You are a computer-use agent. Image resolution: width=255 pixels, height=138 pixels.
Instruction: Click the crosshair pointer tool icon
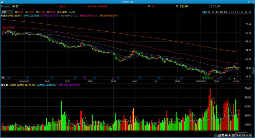[x=237, y=135]
